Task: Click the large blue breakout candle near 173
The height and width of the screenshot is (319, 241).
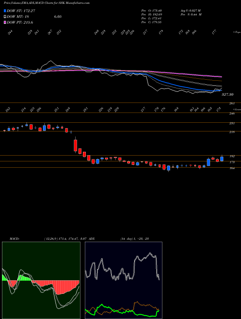Action: tap(209, 162)
